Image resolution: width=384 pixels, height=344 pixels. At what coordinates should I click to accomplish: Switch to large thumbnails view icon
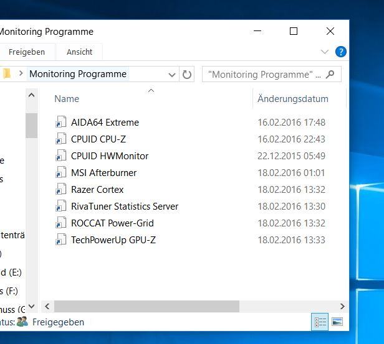(337, 322)
